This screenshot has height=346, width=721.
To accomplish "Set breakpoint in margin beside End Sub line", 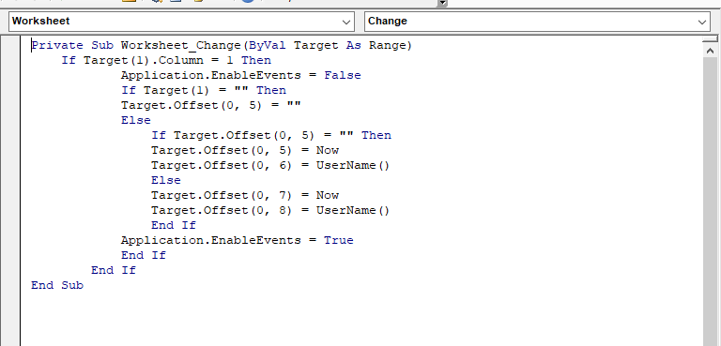I will pos(10,285).
